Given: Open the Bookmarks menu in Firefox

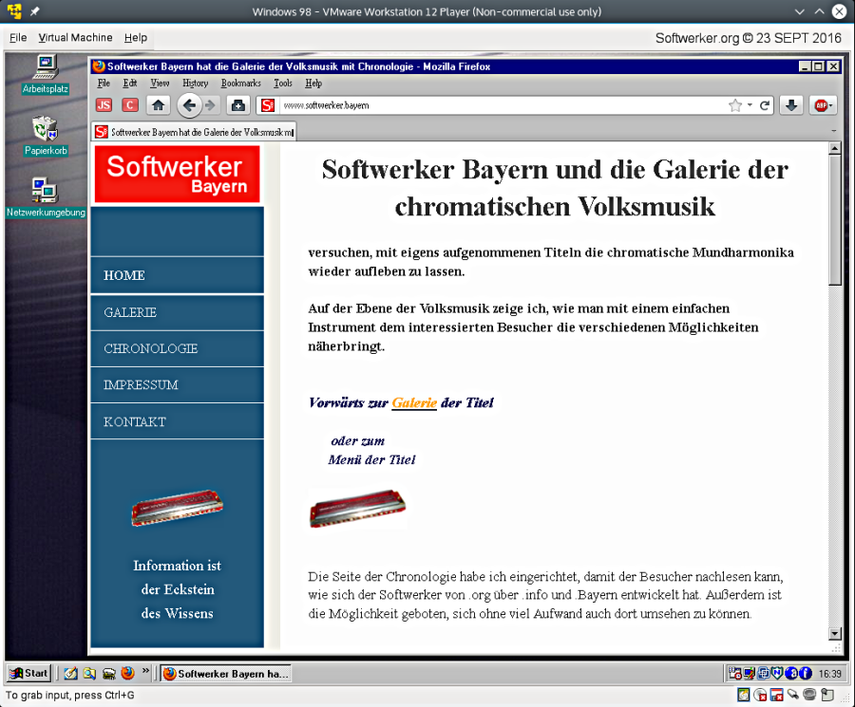Looking at the screenshot, I should coord(240,84).
